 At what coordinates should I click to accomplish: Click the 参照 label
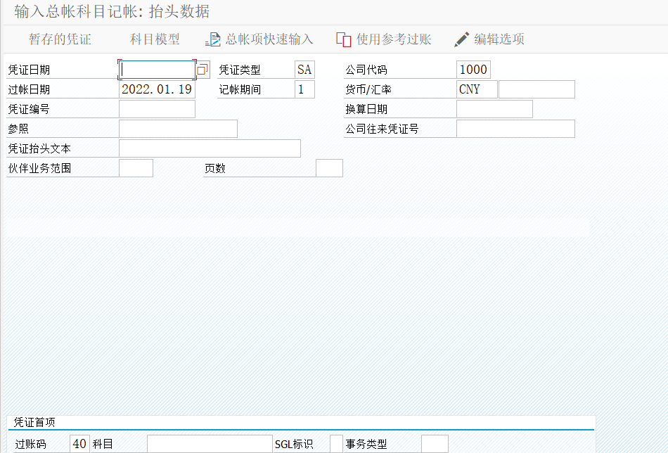[18, 129]
